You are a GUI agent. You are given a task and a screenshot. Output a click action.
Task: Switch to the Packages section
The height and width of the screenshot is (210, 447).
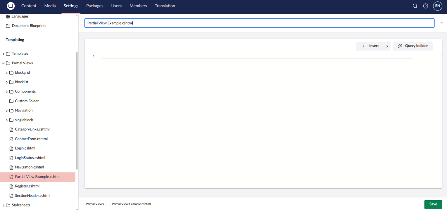95,6
